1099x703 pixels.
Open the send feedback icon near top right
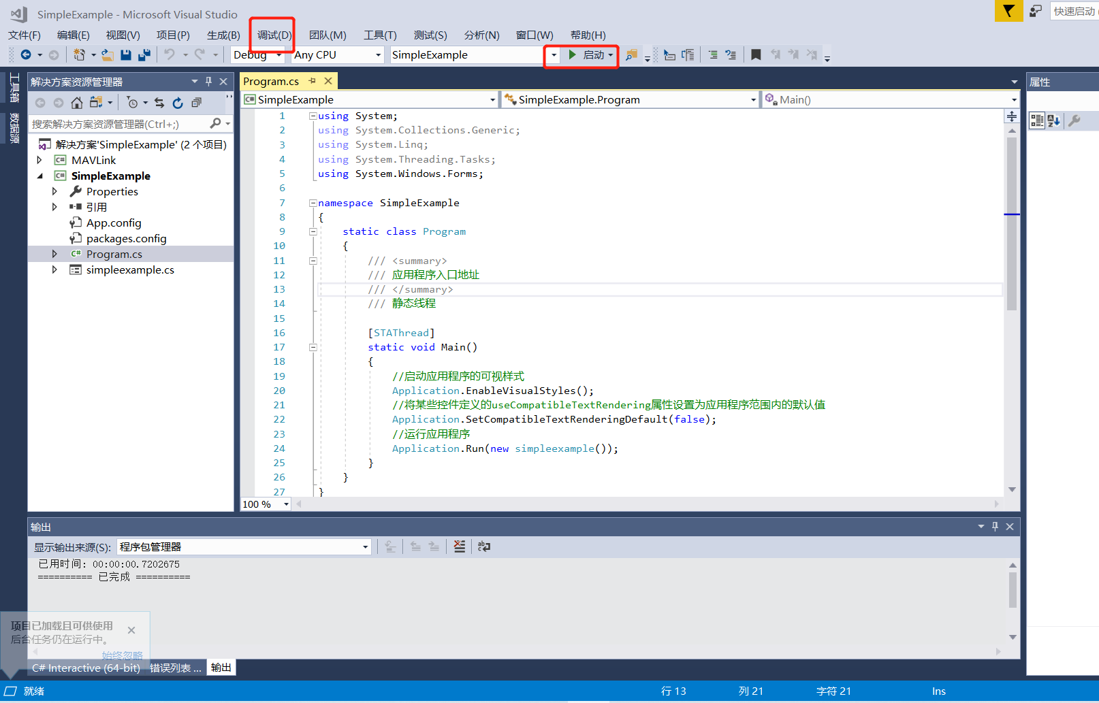pos(1036,11)
